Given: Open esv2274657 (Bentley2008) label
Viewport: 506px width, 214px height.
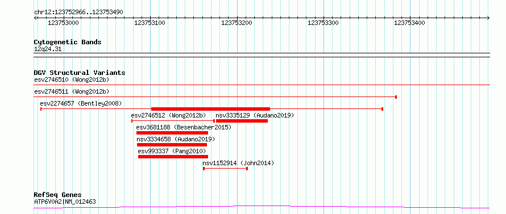Looking at the screenshot, I should pyautogui.click(x=81, y=103).
